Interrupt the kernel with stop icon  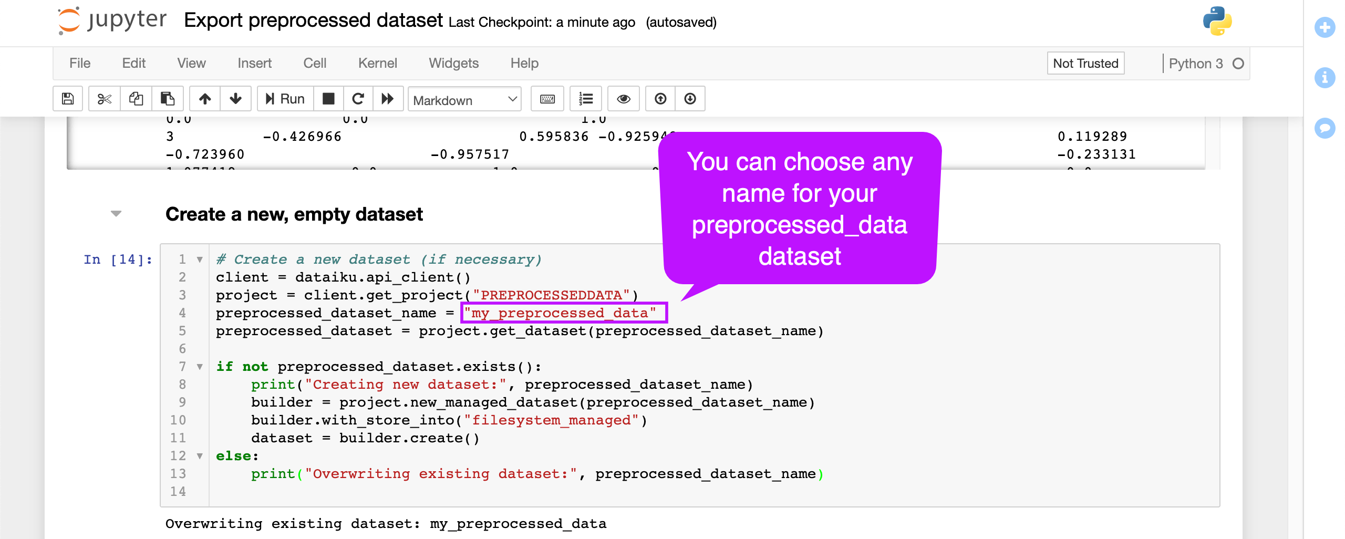(x=328, y=99)
